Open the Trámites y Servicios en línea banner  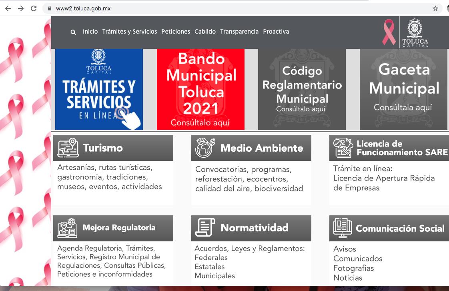[99, 89]
